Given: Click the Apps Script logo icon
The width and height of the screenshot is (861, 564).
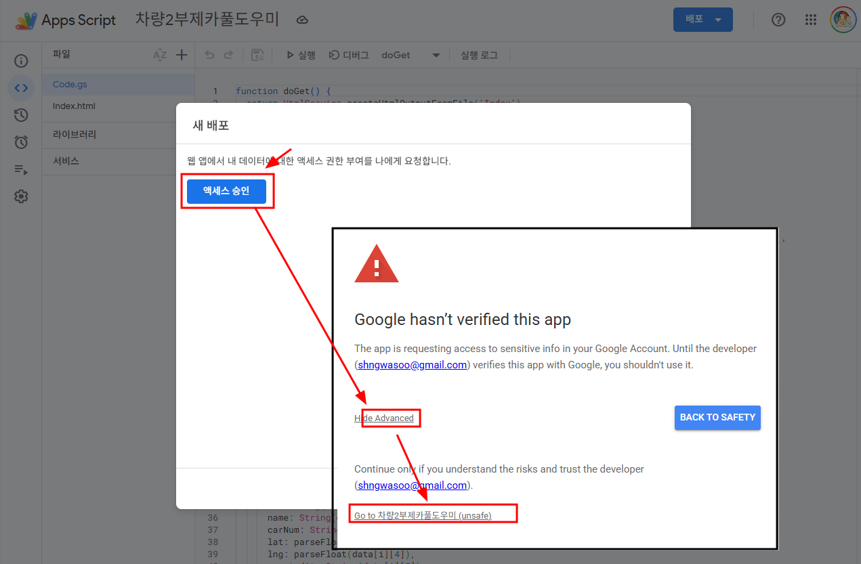Looking at the screenshot, I should pos(26,20).
